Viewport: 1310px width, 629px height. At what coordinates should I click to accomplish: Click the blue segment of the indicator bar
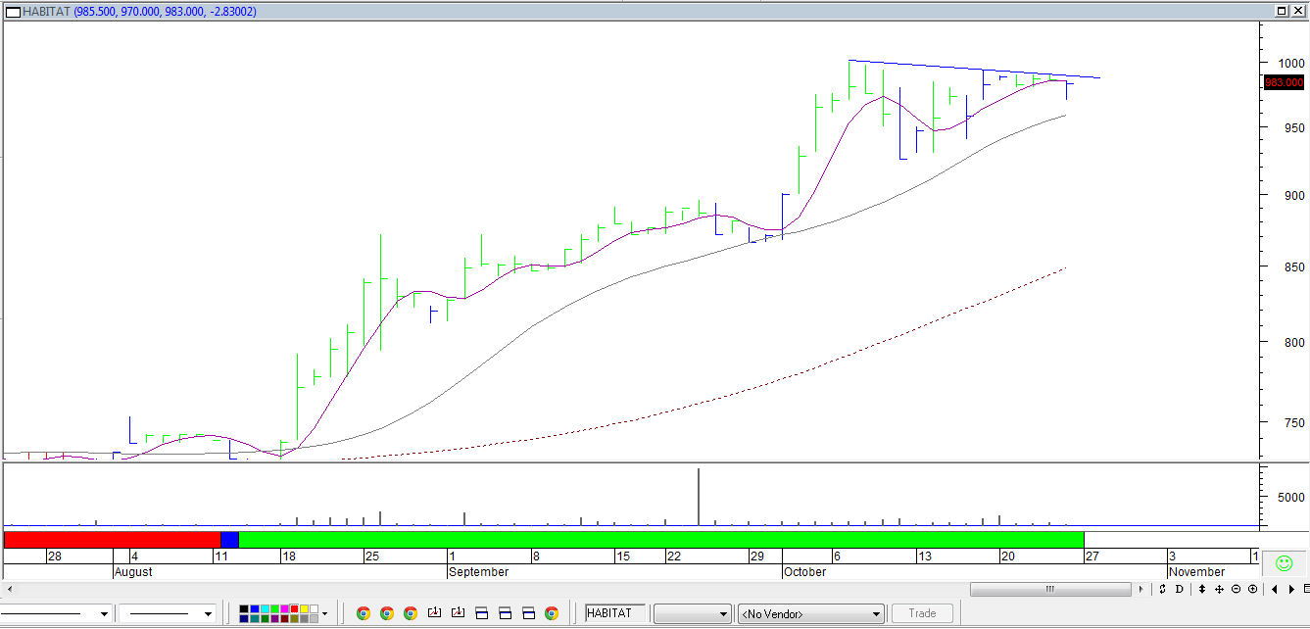point(229,540)
